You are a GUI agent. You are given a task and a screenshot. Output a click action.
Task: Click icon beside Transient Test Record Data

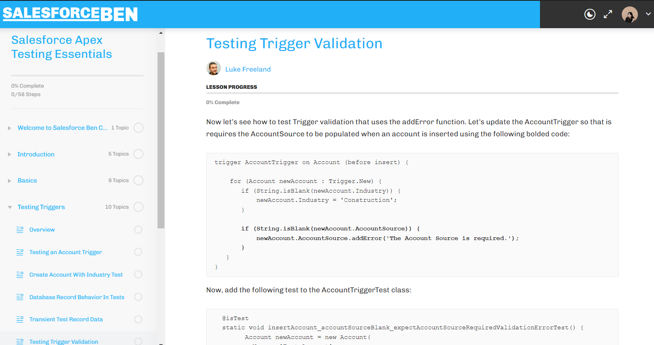click(20, 319)
